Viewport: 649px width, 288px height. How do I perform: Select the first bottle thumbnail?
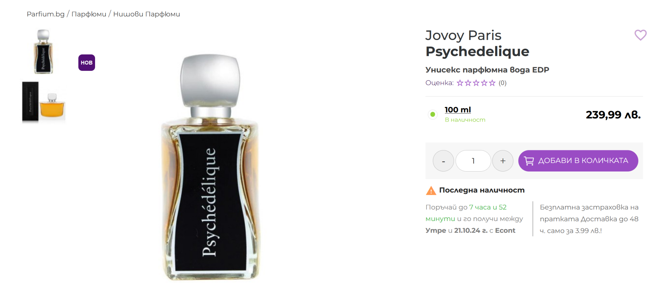click(43, 52)
